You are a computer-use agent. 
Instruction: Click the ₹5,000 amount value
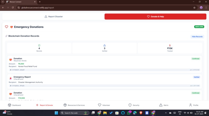click(x=21, y=64)
